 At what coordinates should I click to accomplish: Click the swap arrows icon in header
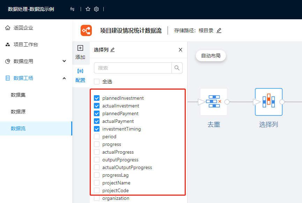point(72,9)
